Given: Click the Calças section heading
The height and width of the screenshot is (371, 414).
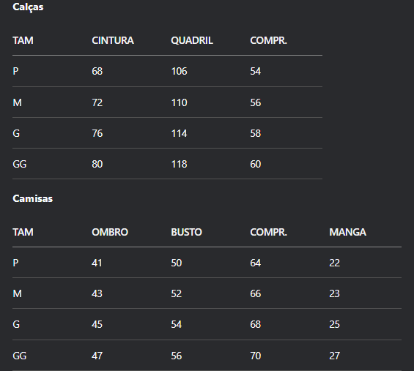Looking at the screenshot, I should [28, 7].
